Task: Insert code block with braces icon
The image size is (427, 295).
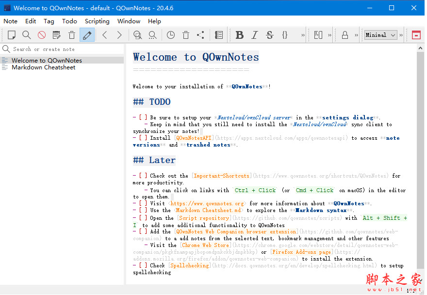Action: click(285, 35)
